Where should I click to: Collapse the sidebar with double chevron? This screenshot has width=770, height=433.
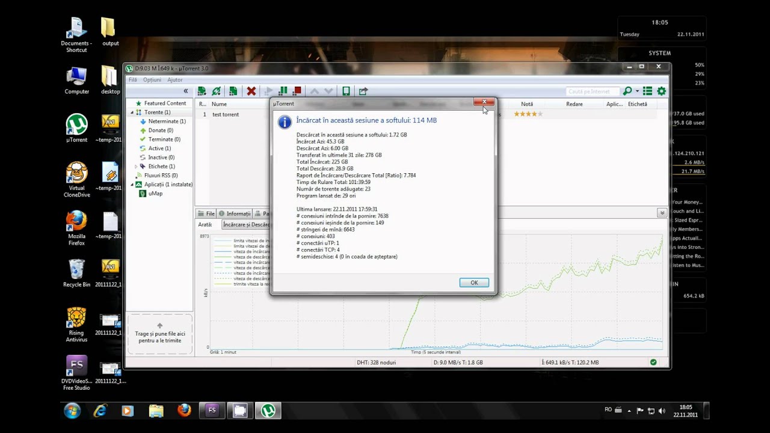click(x=186, y=91)
